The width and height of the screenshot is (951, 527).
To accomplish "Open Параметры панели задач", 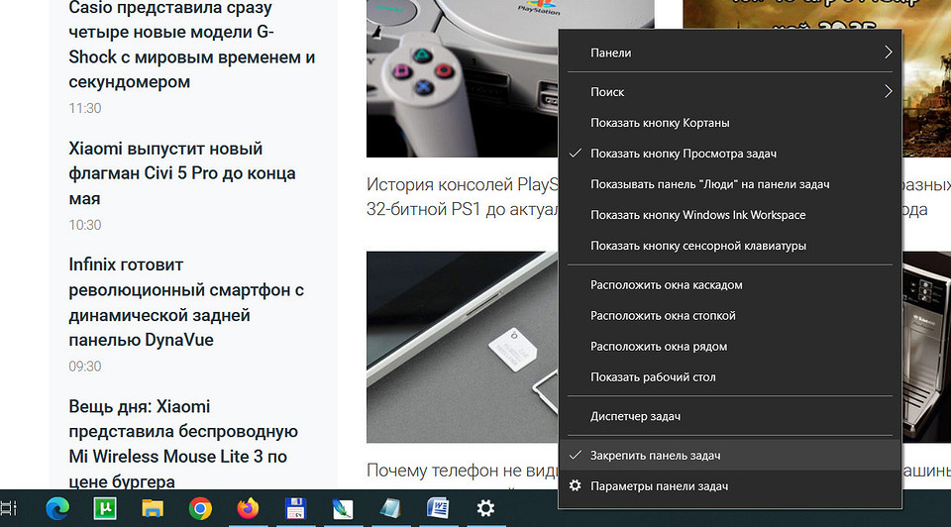I will pos(730,485).
